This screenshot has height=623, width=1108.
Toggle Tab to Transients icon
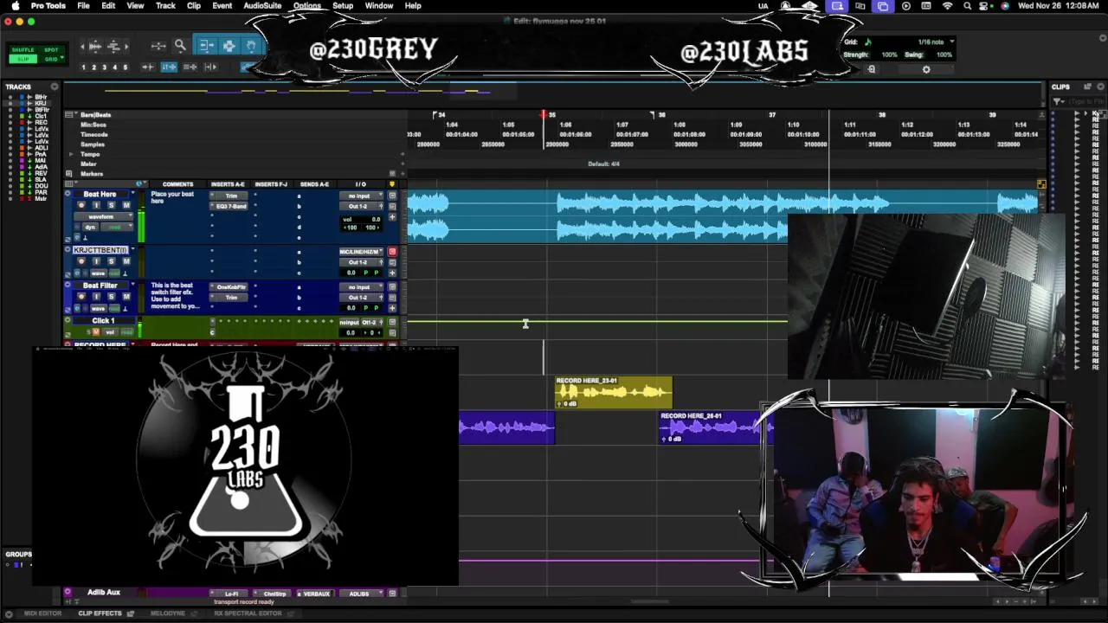pyautogui.click(x=148, y=67)
